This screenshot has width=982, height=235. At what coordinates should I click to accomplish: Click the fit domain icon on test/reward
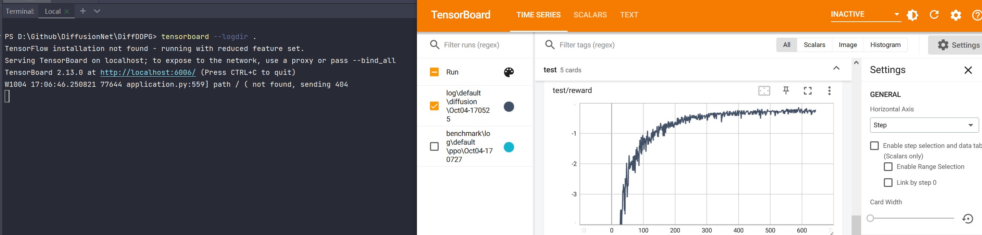pos(764,91)
